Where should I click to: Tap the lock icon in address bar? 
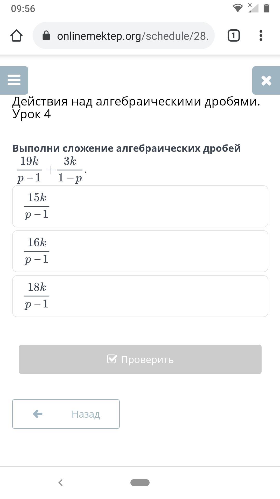pos(46,36)
